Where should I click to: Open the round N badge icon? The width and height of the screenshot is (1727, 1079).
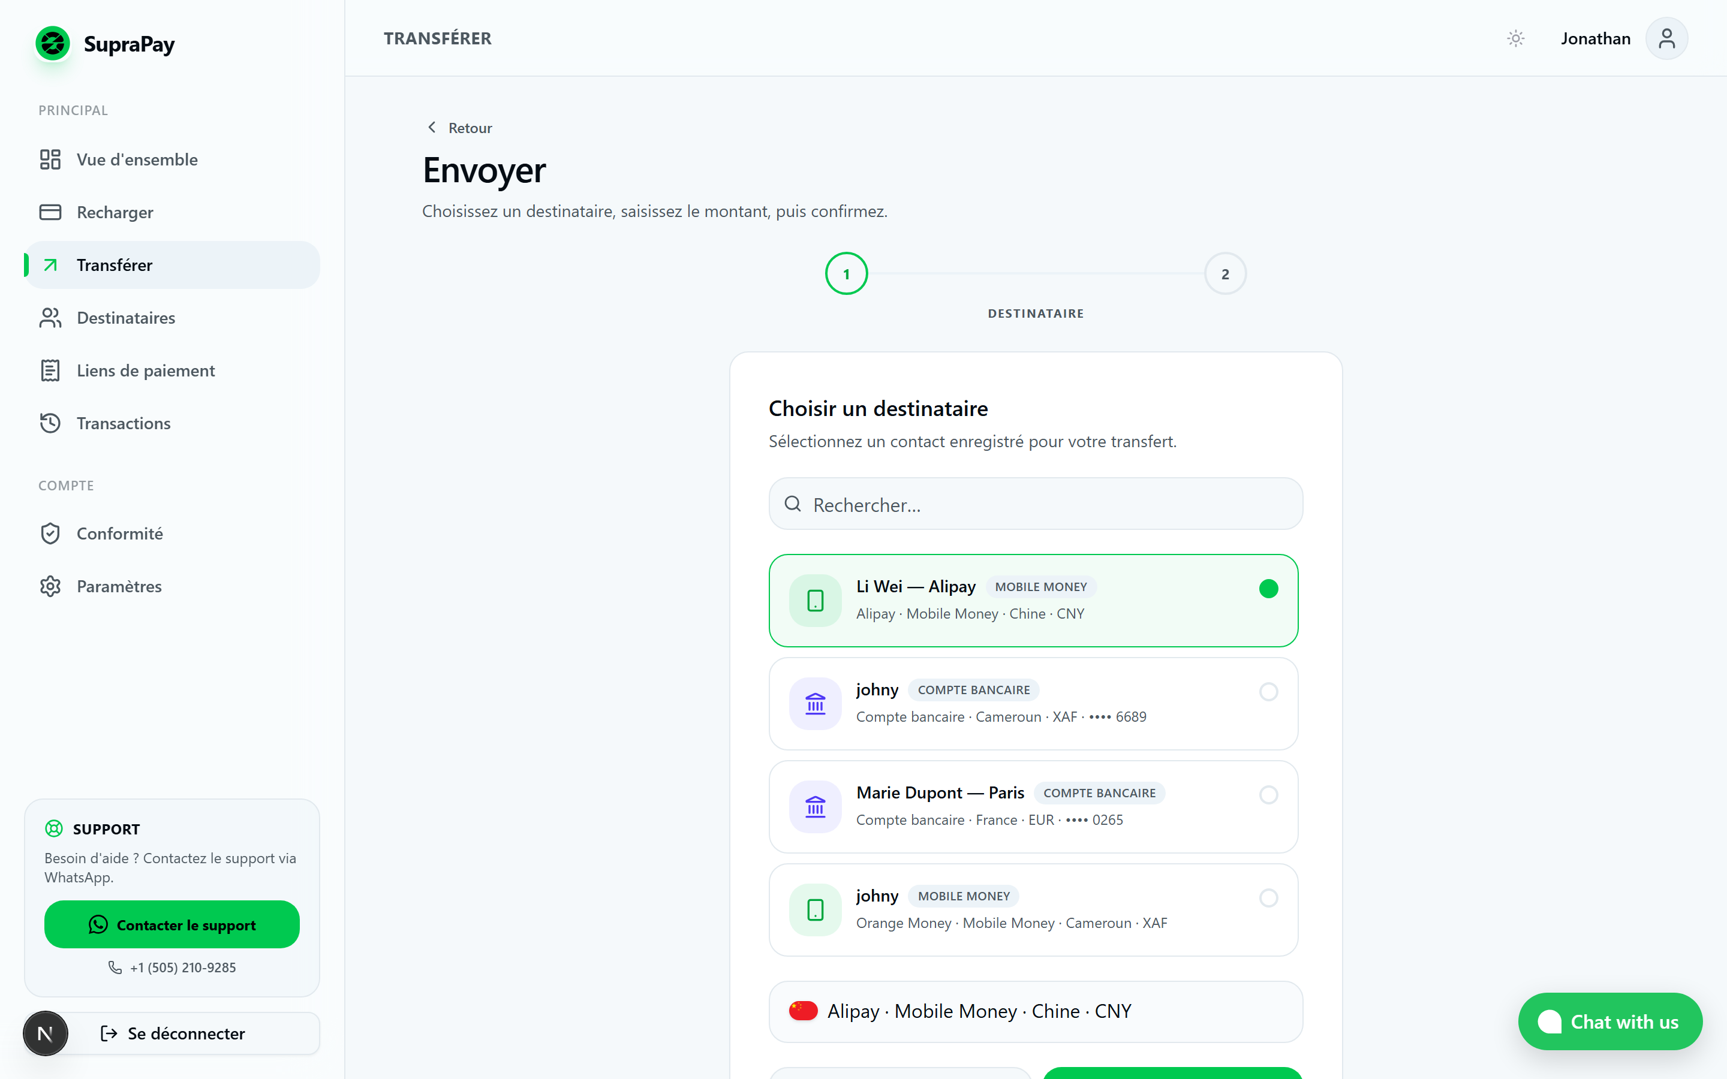click(46, 1033)
